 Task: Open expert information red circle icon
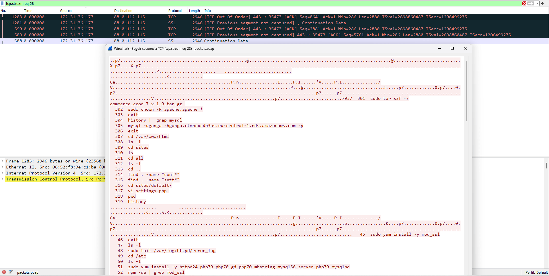click(4, 272)
